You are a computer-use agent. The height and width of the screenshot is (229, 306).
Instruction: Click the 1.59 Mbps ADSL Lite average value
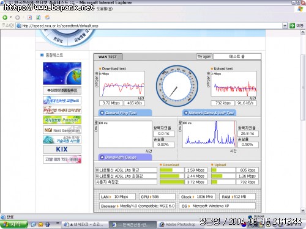196,170
